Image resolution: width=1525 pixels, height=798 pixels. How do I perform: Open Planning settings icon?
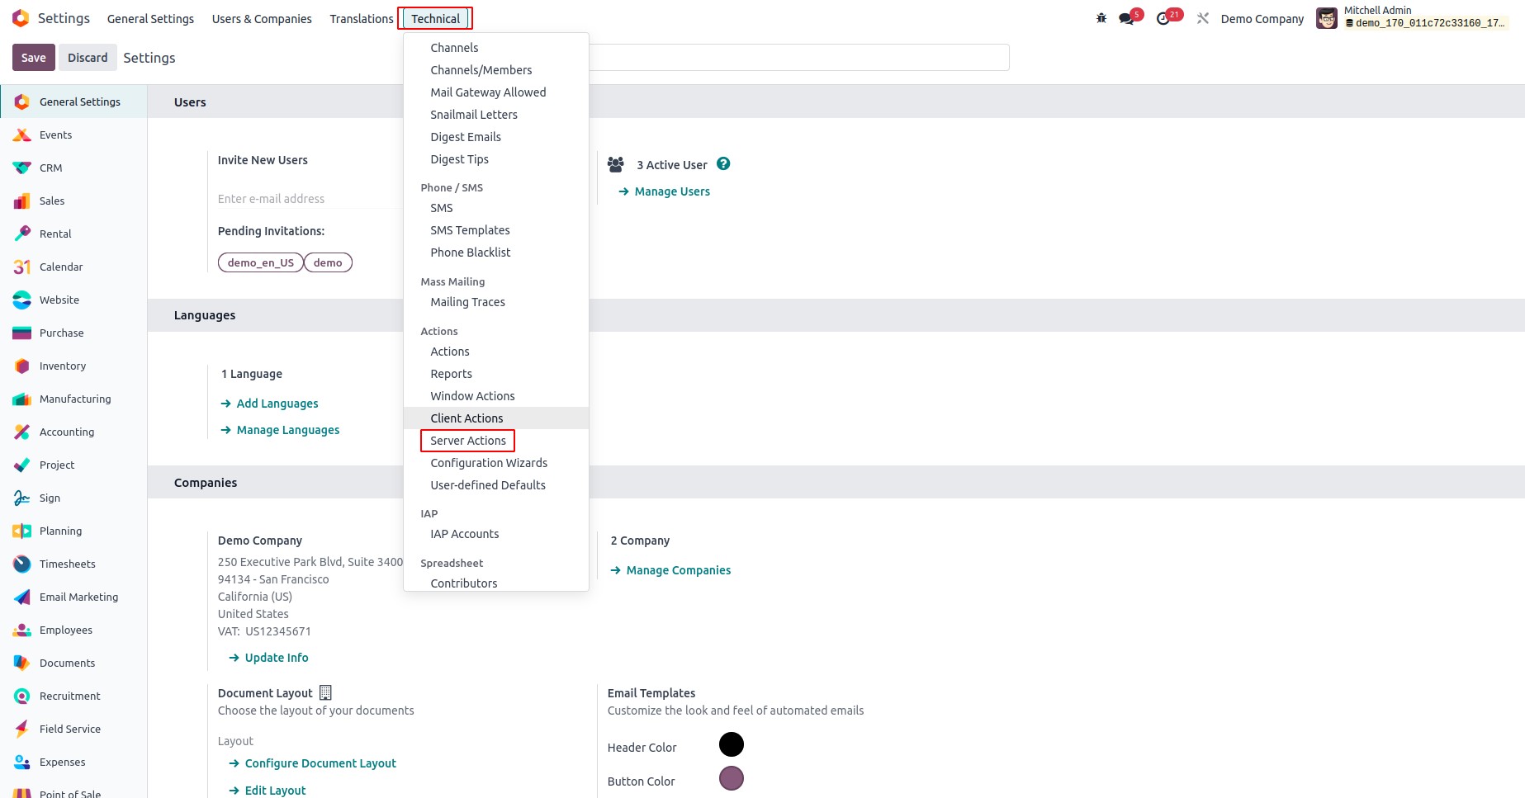click(x=22, y=531)
